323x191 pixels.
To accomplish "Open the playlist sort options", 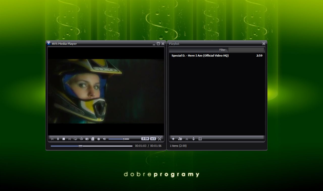I will tap(194, 139).
